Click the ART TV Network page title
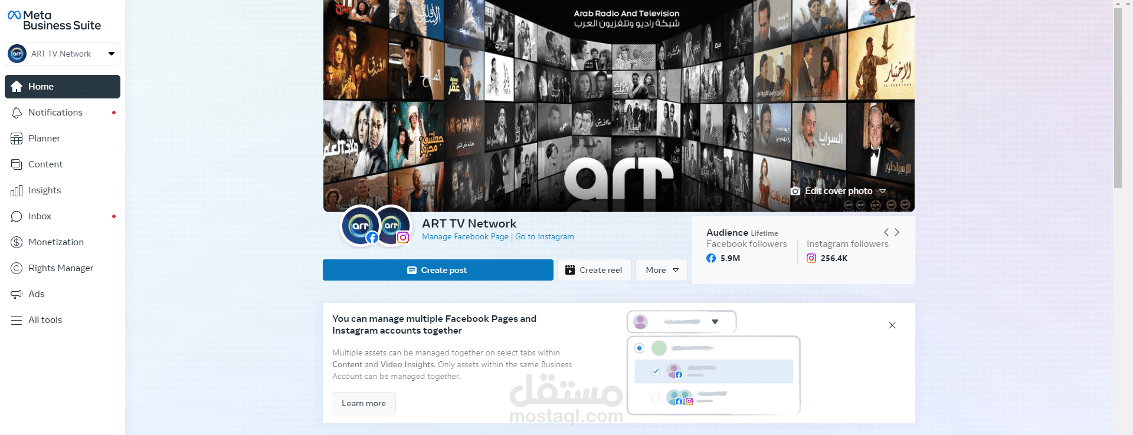1133x435 pixels. click(469, 223)
